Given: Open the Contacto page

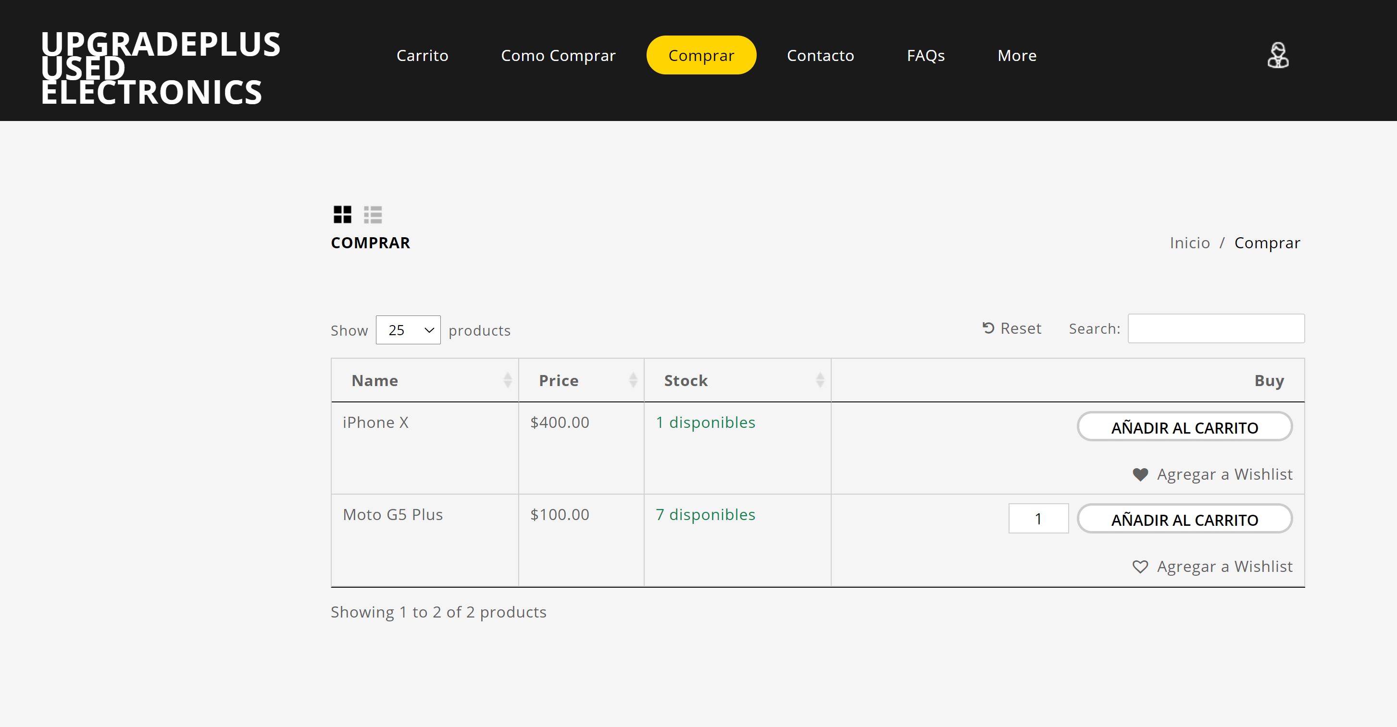Looking at the screenshot, I should (x=820, y=55).
